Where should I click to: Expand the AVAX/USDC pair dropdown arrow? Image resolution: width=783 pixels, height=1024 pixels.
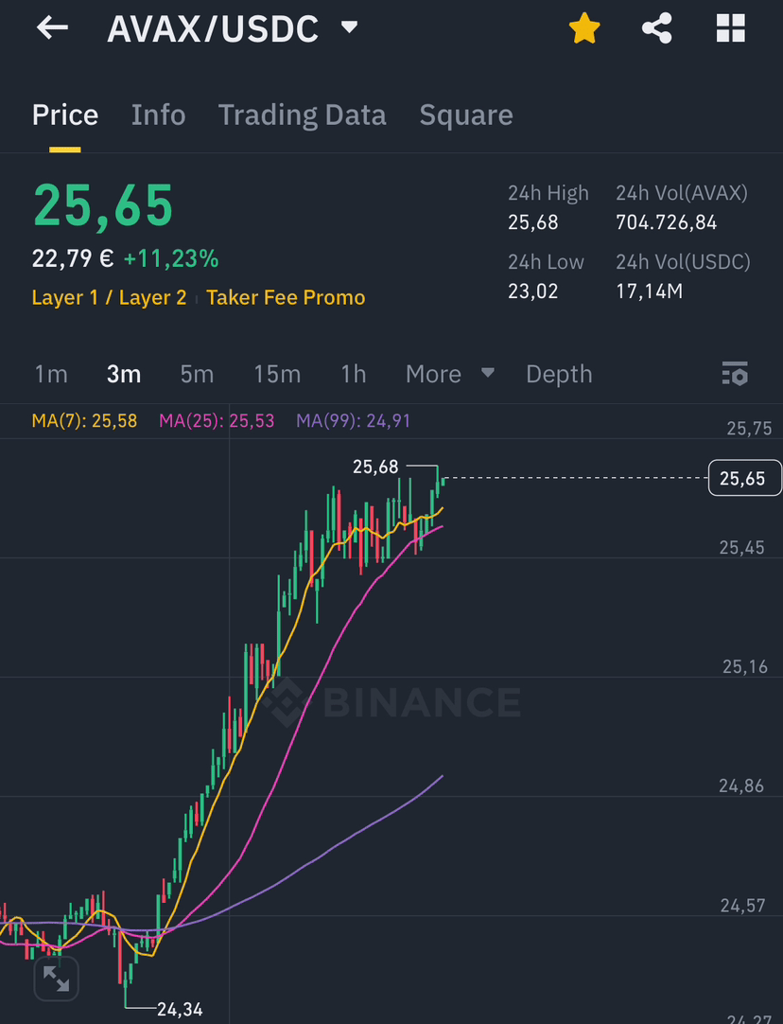point(350,26)
